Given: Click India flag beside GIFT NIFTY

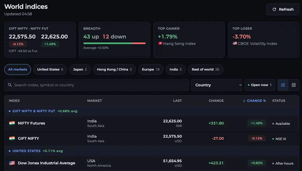Looking at the screenshot, I should coord(12,138).
